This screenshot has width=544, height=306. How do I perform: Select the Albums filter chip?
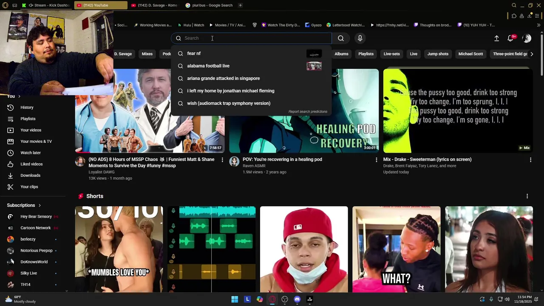(341, 54)
